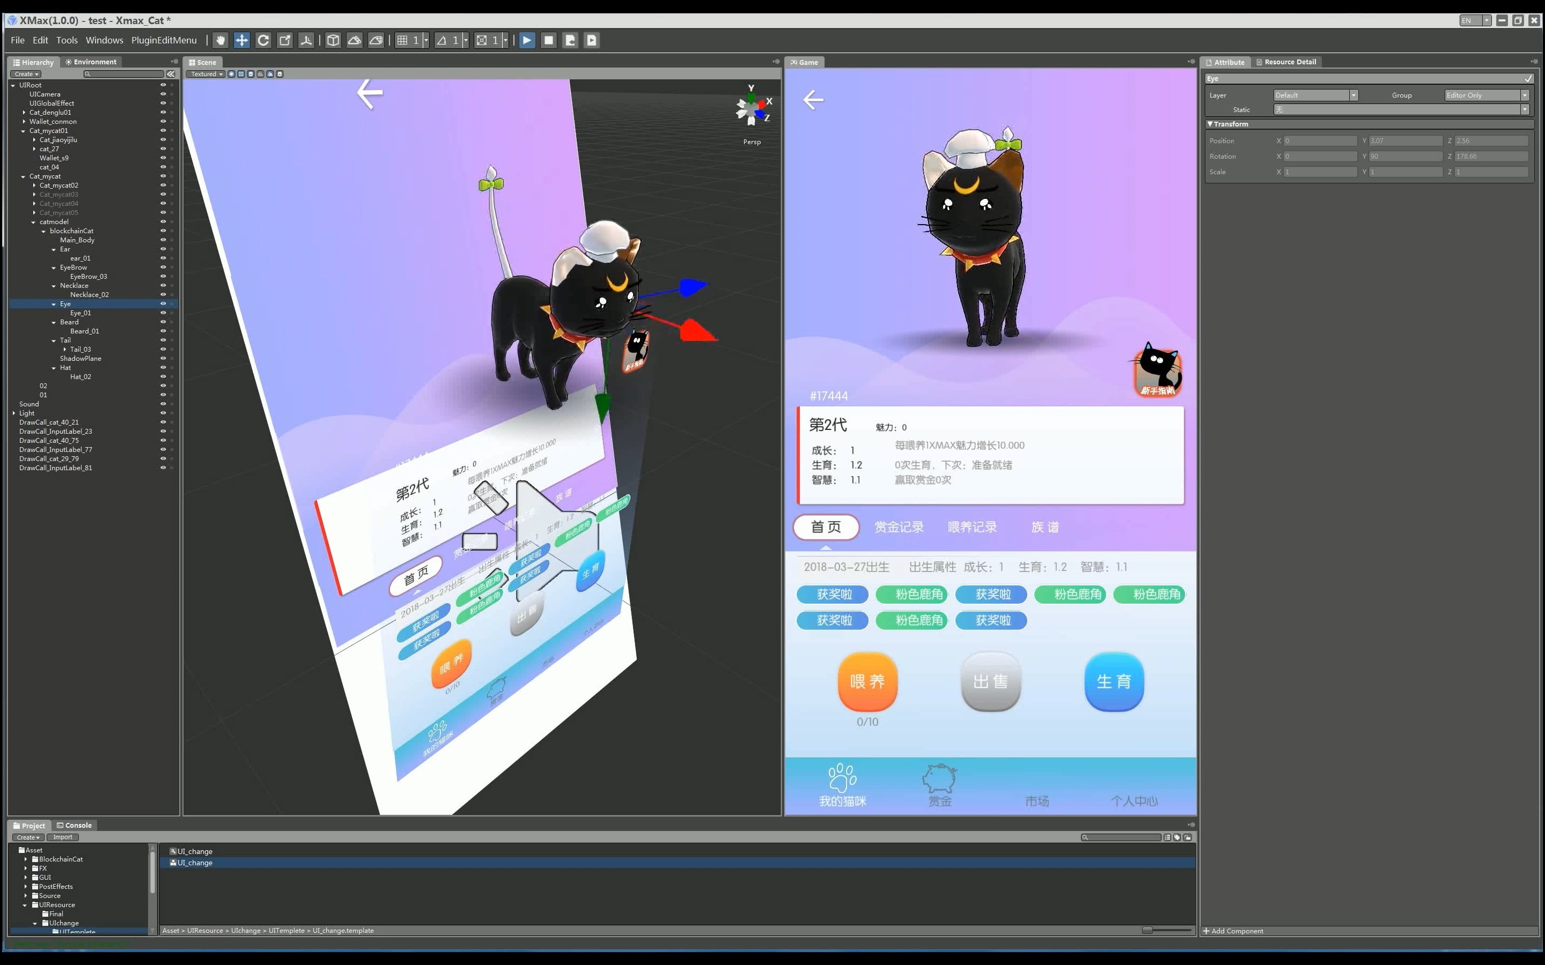The height and width of the screenshot is (965, 1545).
Task: Click the grid snap icon
Action: 402,40
